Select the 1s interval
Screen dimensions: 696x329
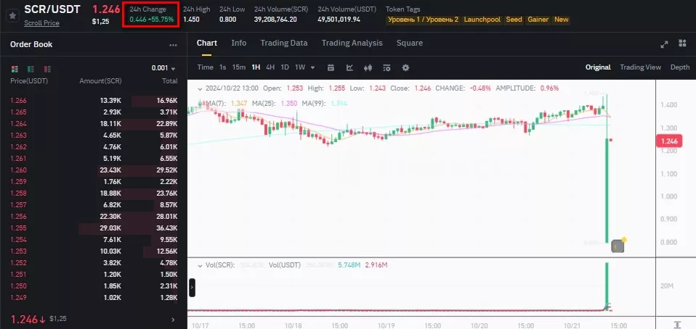click(223, 67)
